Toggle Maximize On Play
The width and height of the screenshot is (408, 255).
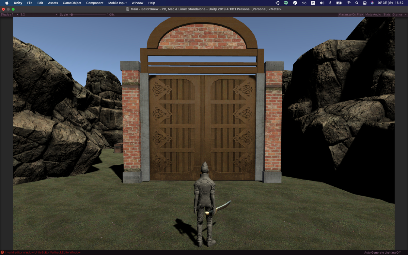tap(351, 15)
